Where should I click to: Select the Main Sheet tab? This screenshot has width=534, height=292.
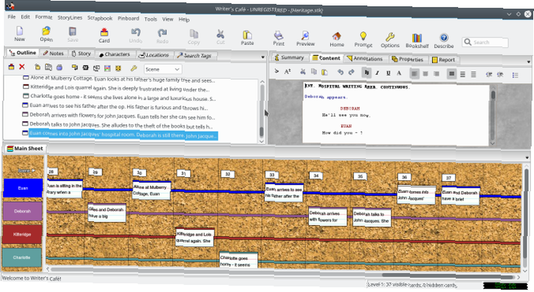25,148
